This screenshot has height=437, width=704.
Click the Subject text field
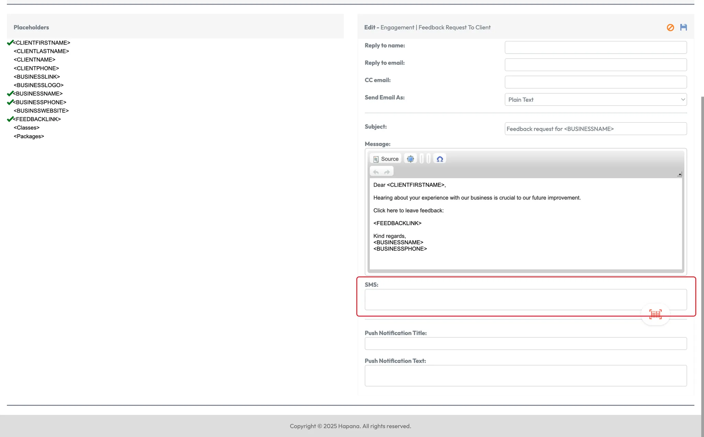pyautogui.click(x=595, y=129)
